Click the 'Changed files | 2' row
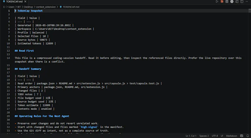Screen dimensions: 251x138 [x=30, y=91]
